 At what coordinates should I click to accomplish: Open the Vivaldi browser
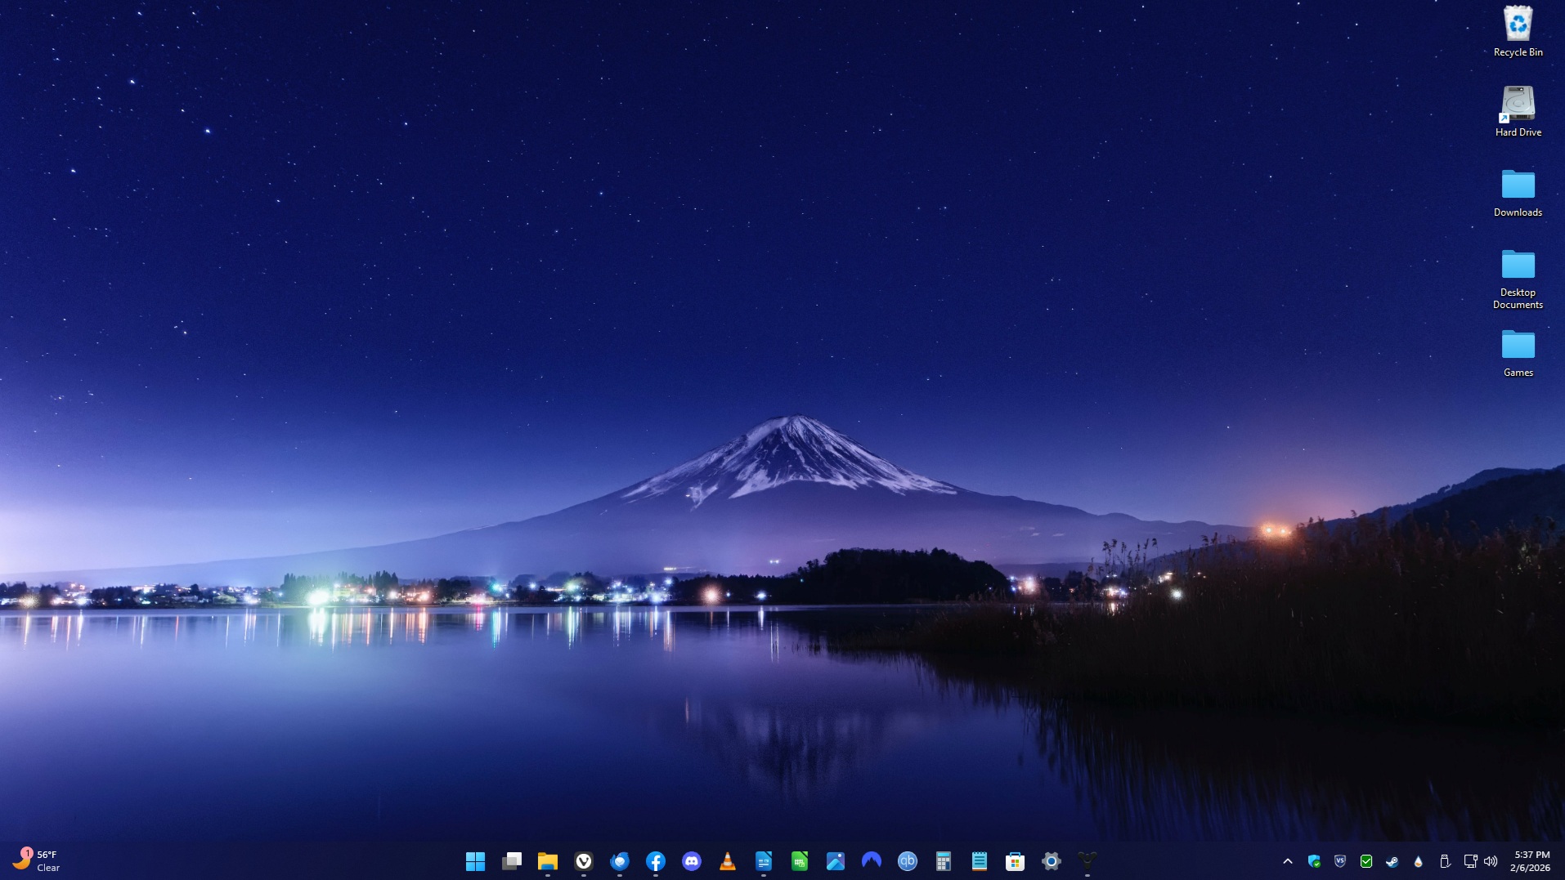coord(584,860)
